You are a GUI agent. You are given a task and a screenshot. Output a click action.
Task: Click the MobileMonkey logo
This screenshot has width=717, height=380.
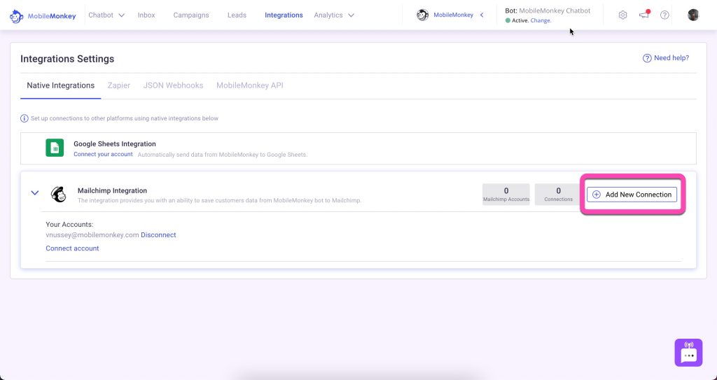[x=43, y=16]
